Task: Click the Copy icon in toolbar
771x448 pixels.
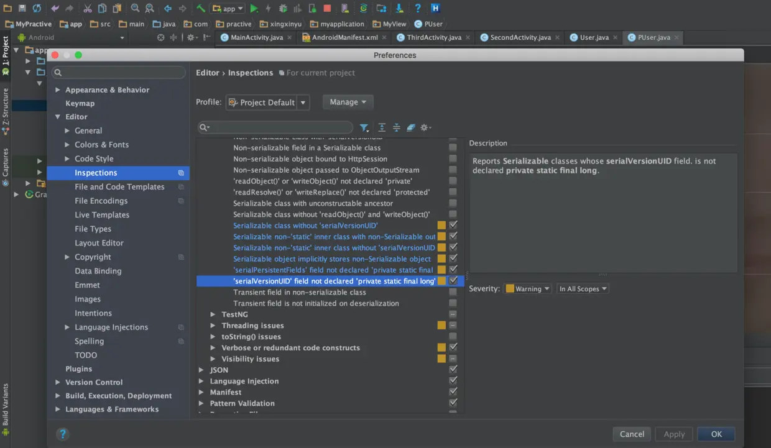Action: [x=102, y=8]
